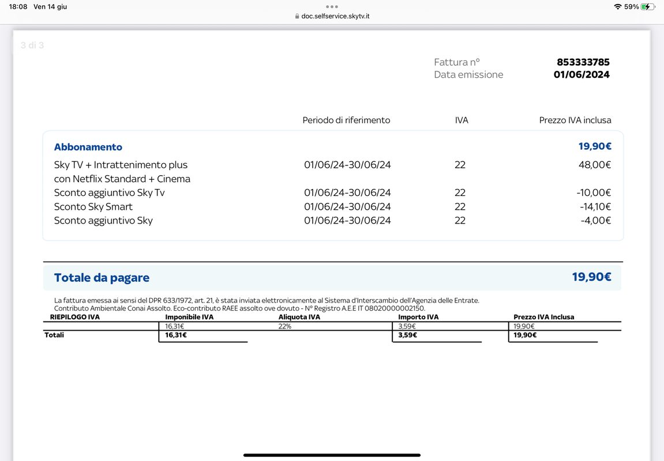Tap the 'IVA' column header
The height and width of the screenshot is (461, 664).
tap(462, 120)
